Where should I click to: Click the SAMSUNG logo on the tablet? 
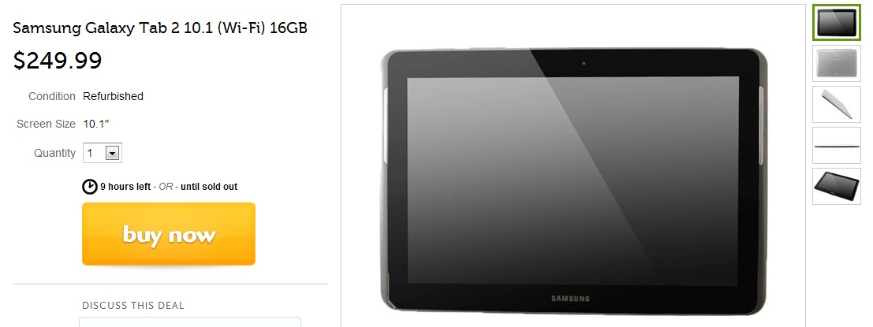tap(570, 299)
